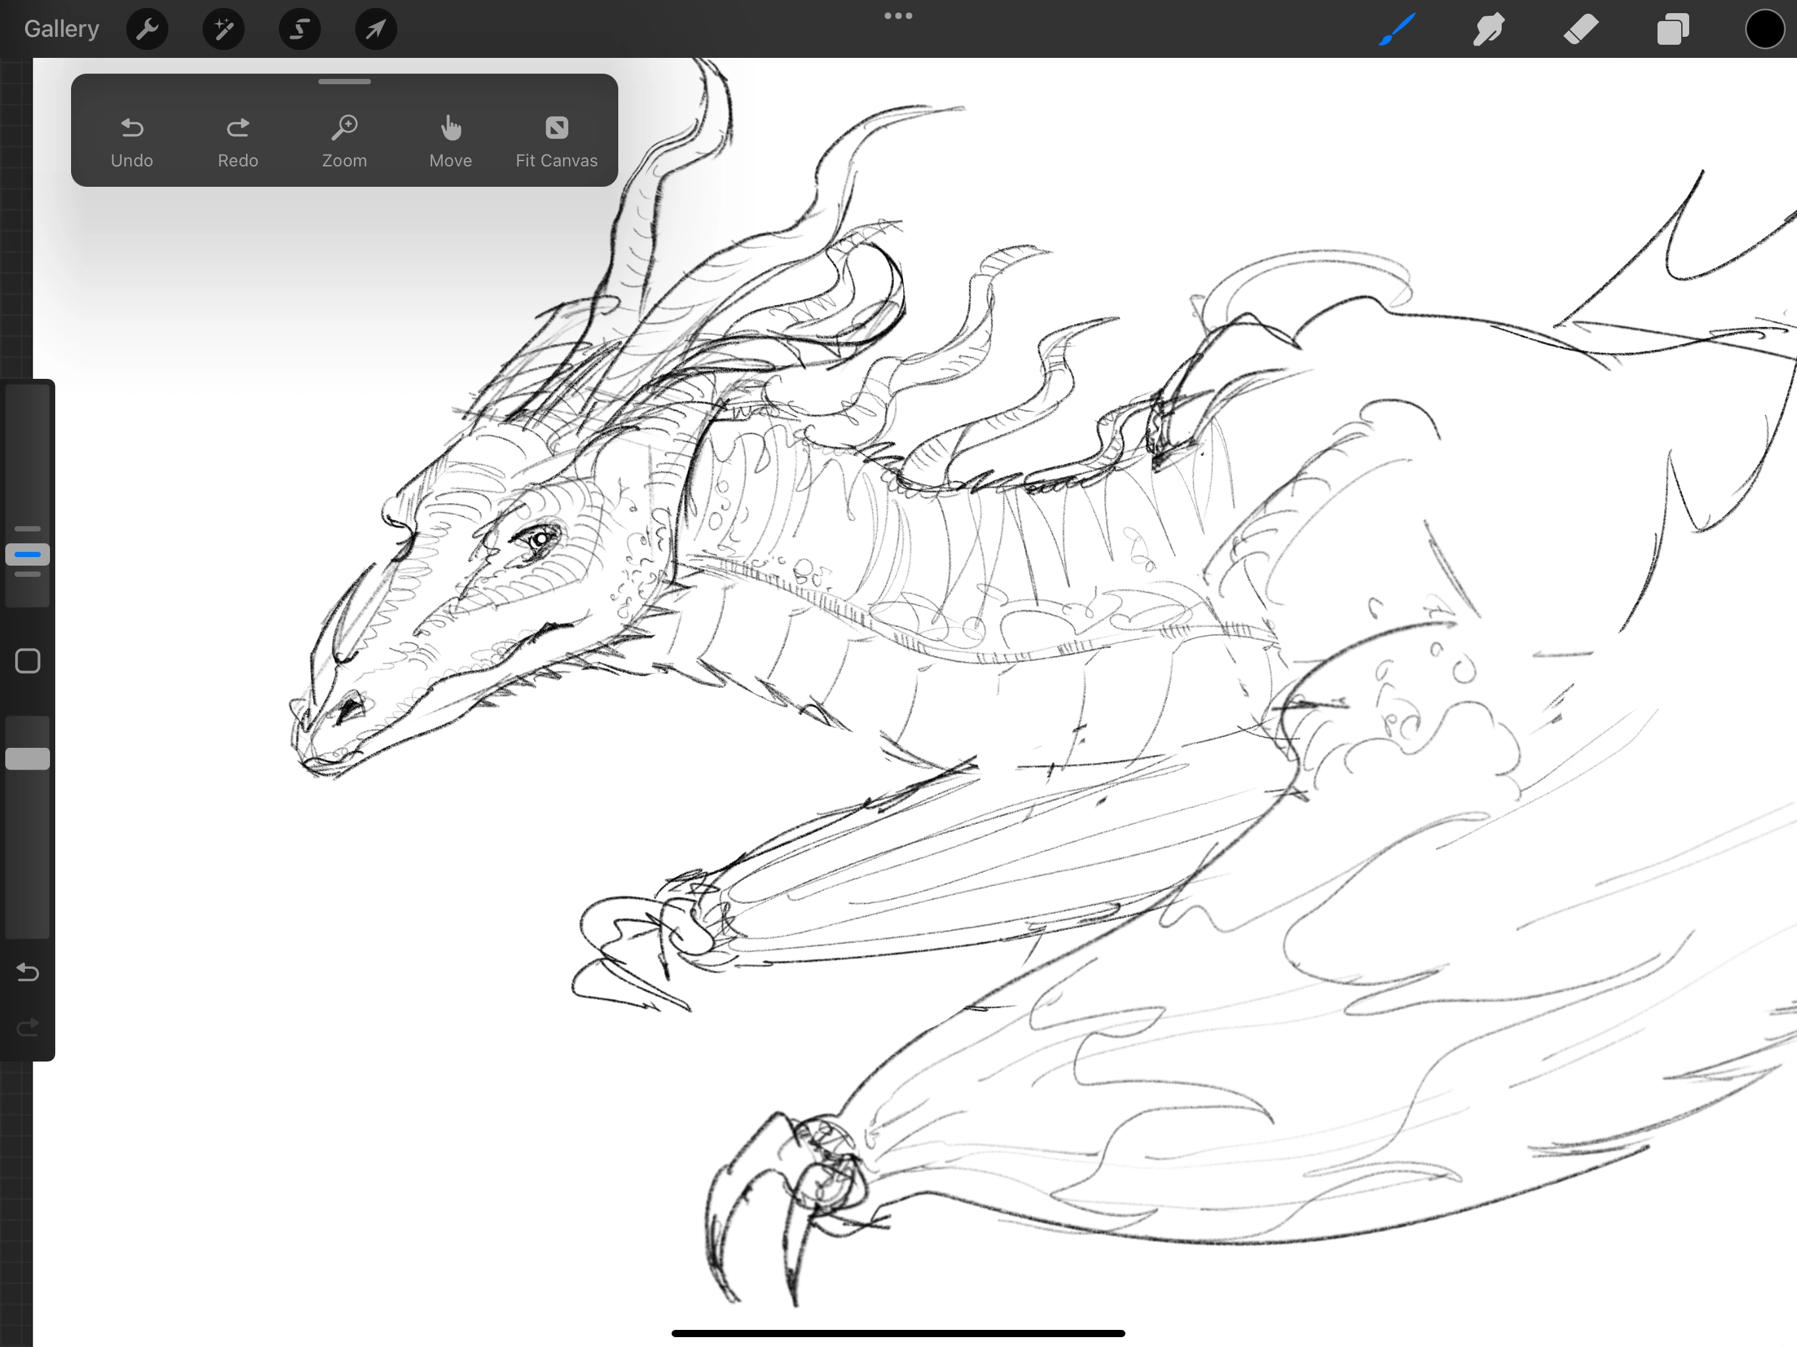Activate the Selection tool
The image size is (1797, 1347).
point(300,30)
